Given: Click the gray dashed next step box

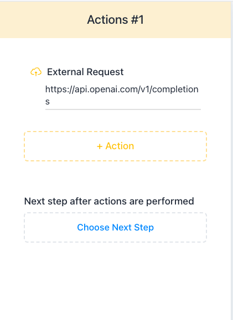Looking at the screenshot, I should pos(116,227).
